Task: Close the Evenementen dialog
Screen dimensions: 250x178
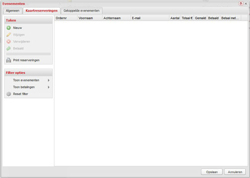Action: (x=246, y=3)
